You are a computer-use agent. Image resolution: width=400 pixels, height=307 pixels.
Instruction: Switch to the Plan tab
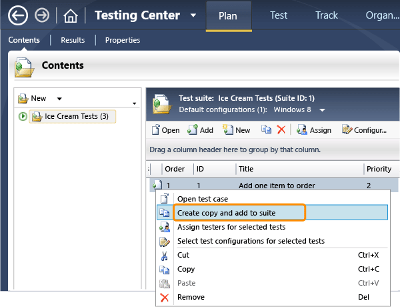[229, 16]
